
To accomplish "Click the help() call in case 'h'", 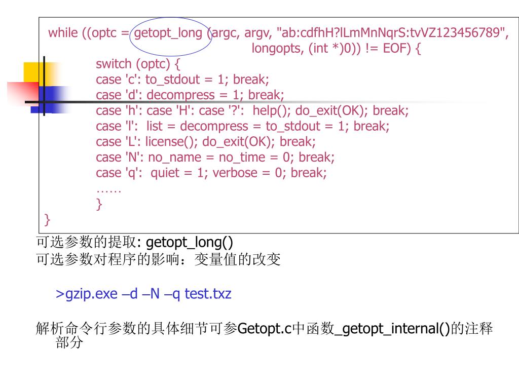I will pos(272,110).
